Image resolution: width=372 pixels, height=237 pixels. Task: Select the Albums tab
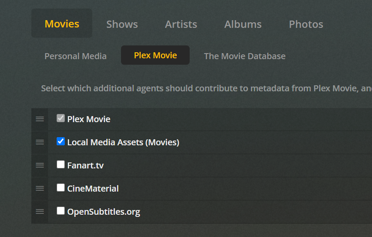243,24
